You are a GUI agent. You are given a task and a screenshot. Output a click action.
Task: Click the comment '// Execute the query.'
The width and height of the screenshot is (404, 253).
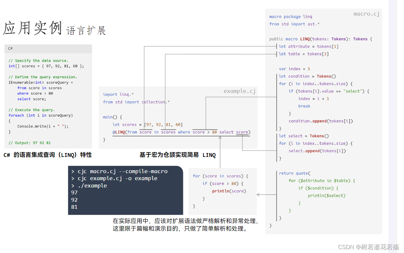[x=32, y=110]
